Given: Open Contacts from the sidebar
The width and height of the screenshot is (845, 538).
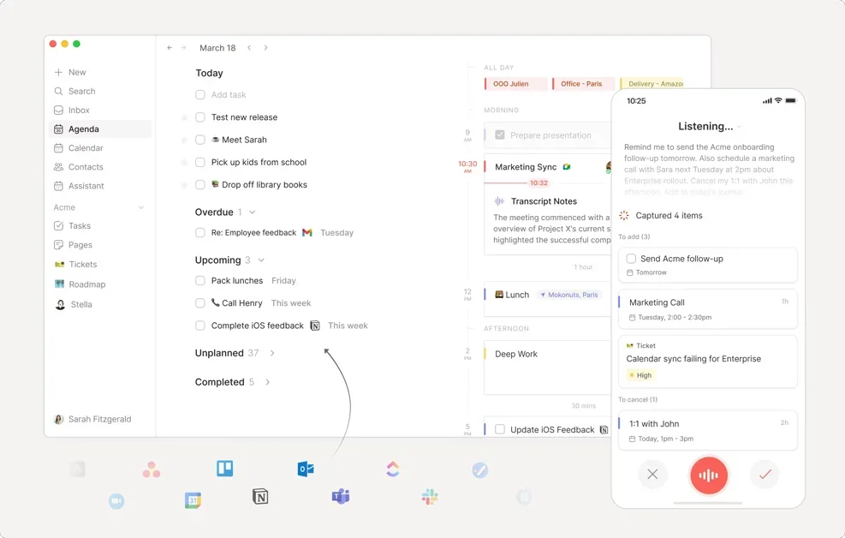Looking at the screenshot, I should (x=78, y=166).
